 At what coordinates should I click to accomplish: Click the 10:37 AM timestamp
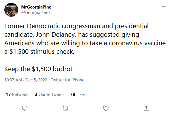(x=13, y=80)
